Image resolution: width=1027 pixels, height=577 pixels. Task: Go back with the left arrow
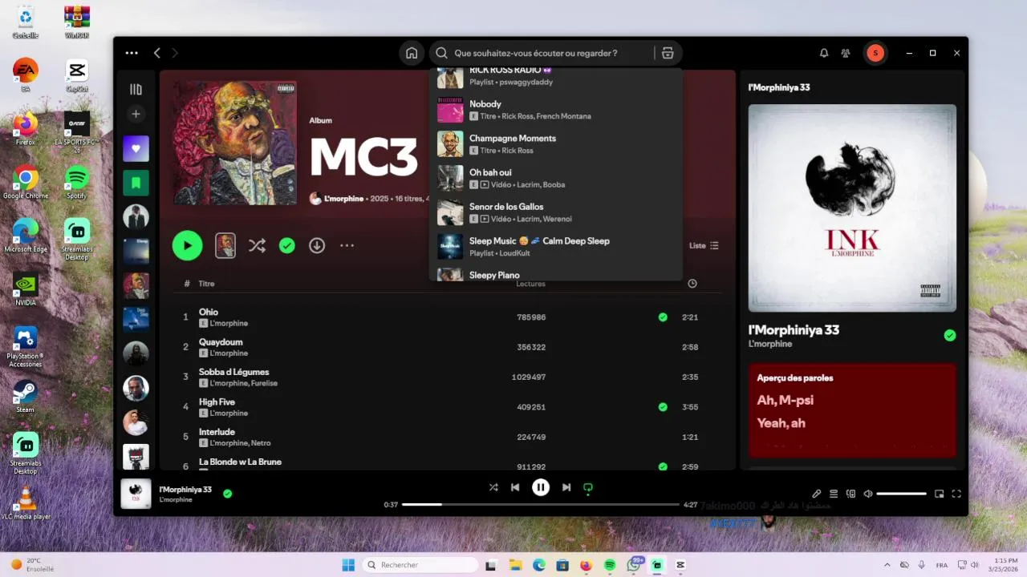[157, 53]
